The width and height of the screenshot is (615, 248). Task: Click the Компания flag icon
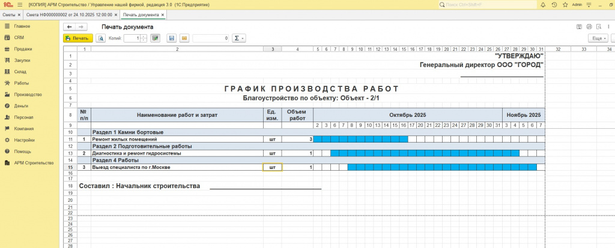(x=7, y=128)
